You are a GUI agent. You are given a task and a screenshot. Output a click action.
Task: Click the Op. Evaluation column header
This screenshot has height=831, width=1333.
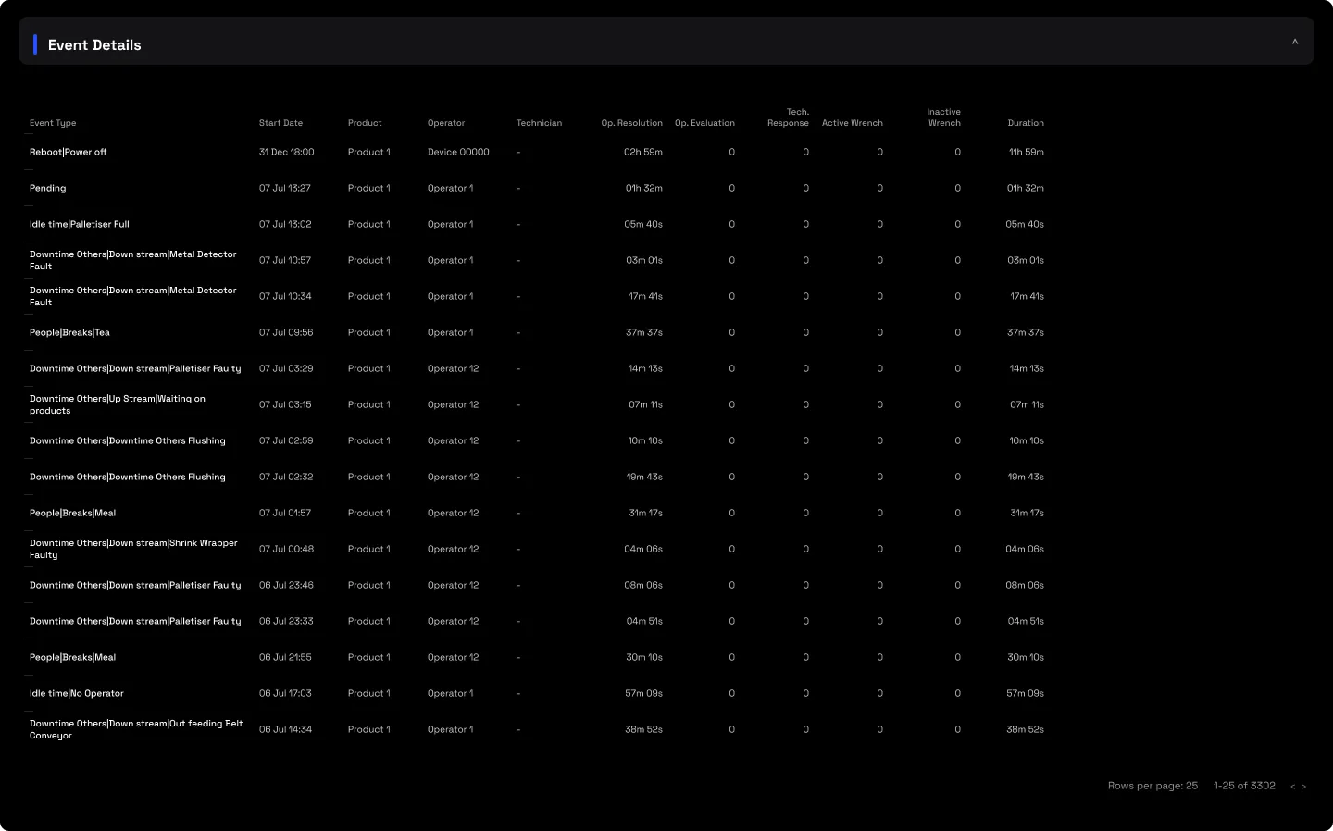coord(704,123)
